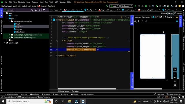This screenshot has width=185, height=104.
Task: Select the pan hand tool in preview
Action: (175, 69)
